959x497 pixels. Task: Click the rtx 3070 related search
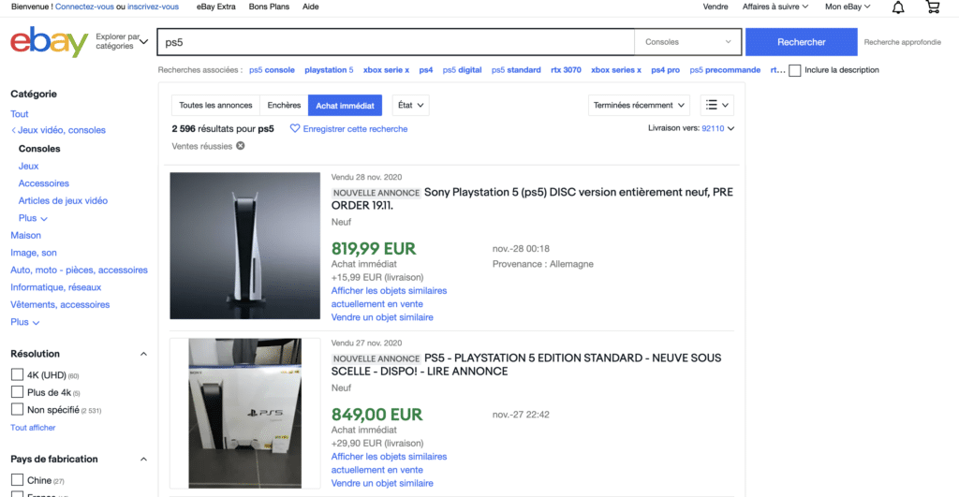pos(566,70)
